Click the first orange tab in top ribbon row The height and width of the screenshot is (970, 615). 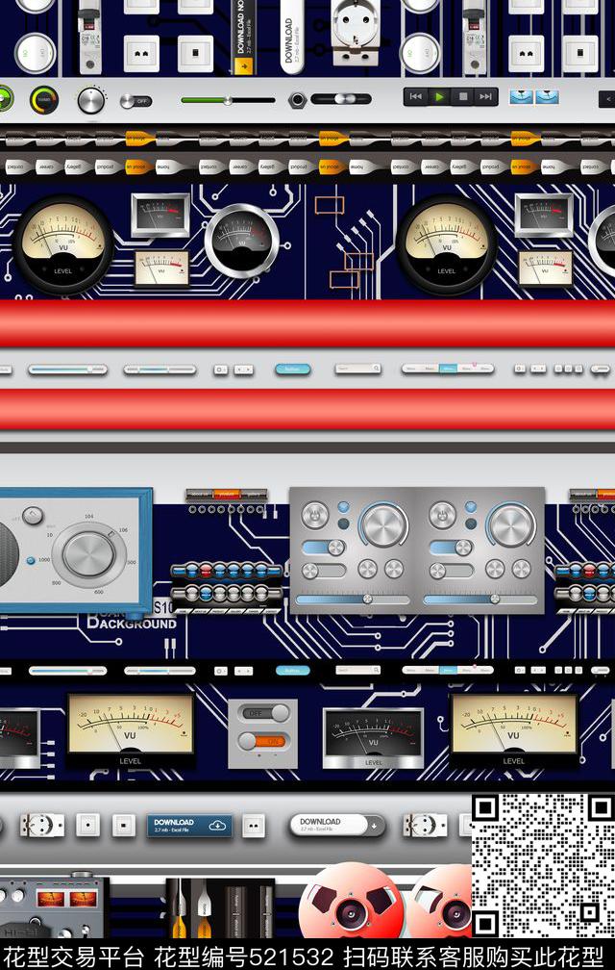pyautogui.click(x=136, y=138)
